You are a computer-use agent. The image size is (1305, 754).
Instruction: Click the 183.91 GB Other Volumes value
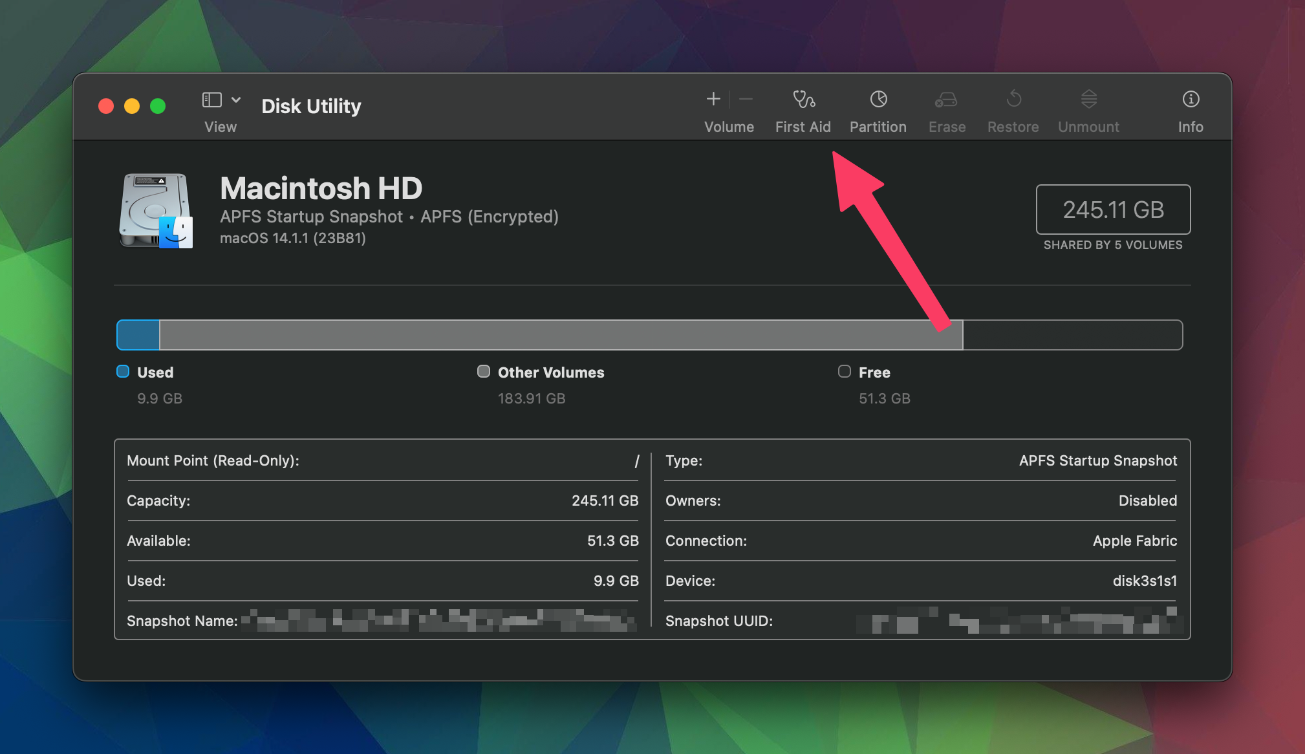(532, 398)
